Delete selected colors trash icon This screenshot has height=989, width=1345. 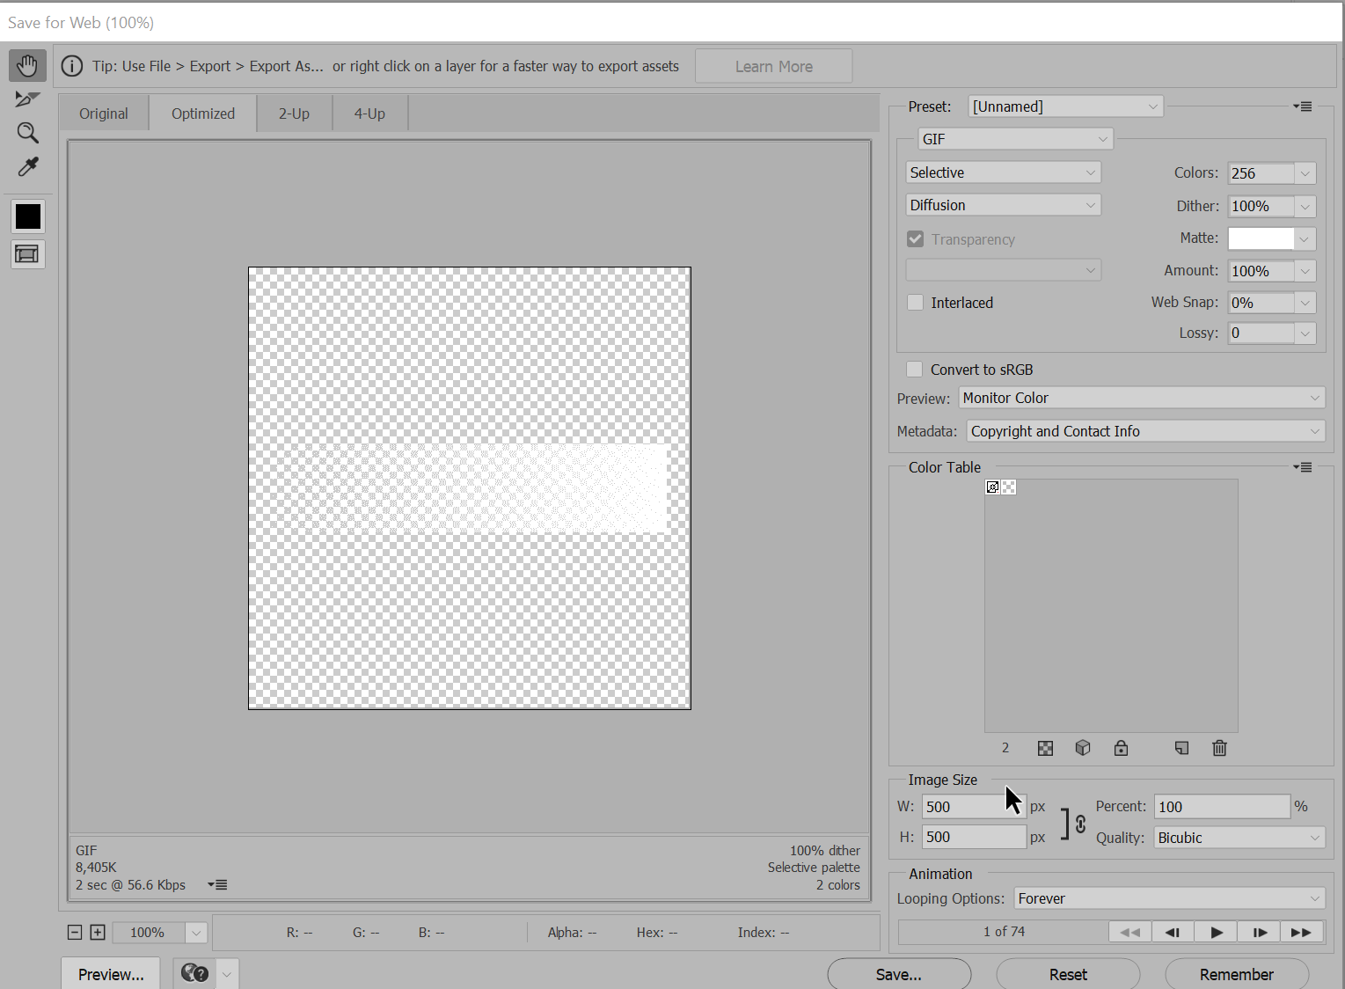tap(1219, 748)
